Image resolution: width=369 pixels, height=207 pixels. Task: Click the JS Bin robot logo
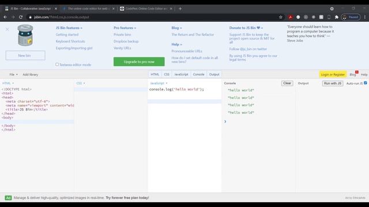25,35
